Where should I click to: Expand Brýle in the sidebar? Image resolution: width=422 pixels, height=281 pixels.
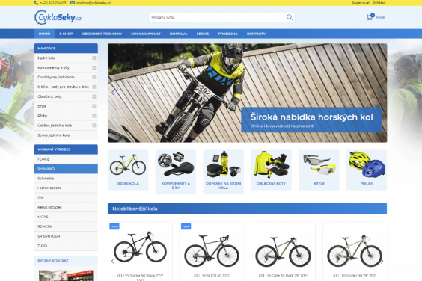[x=94, y=106]
